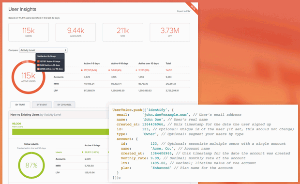This screenshot has height=184, width=300.
Task: Click the 'Acme, Co.' account name in code
Action: pyautogui.click(x=162, y=149)
